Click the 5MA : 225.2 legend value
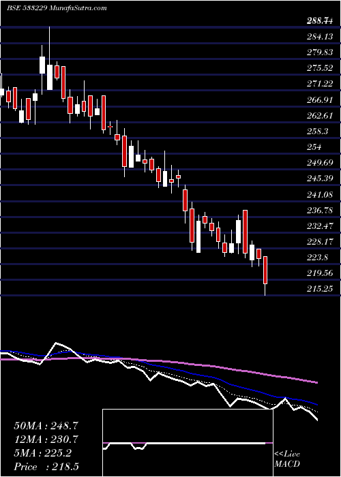The height and width of the screenshot is (477, 341). pyautogui.click(x=42, y=453)
